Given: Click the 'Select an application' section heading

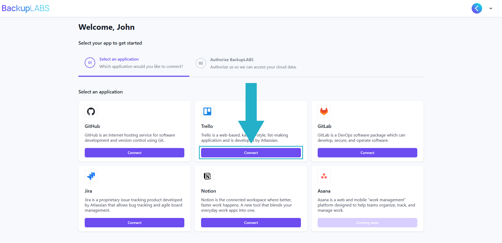Looking at the screenshot, I should (x=100, y=92).
